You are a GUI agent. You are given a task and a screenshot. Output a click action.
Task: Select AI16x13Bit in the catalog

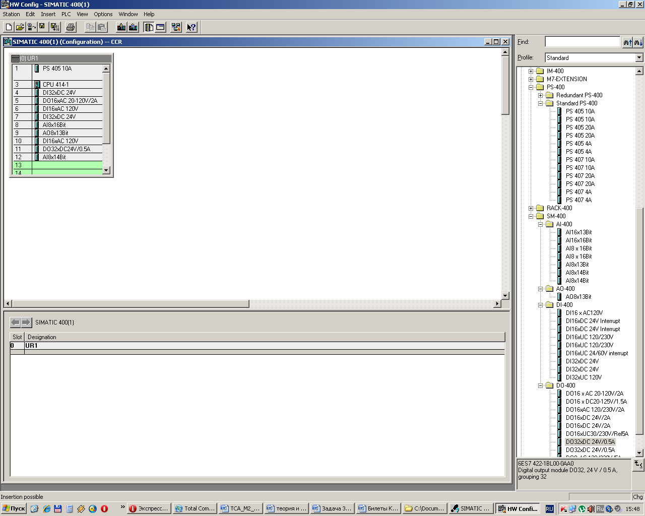[578, 232]
